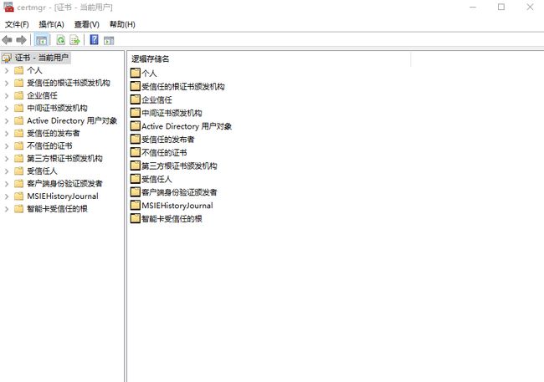
Task: Expand 第三方根证书颁发机构 tree node
Action: (7, 159)
